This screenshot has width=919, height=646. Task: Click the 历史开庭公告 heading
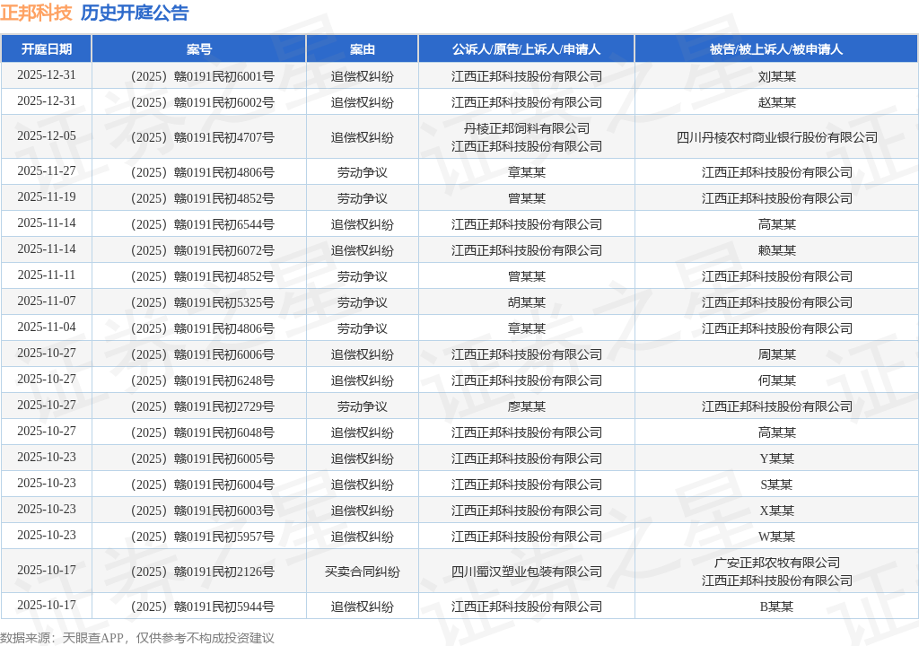click(x=135, y=13)
